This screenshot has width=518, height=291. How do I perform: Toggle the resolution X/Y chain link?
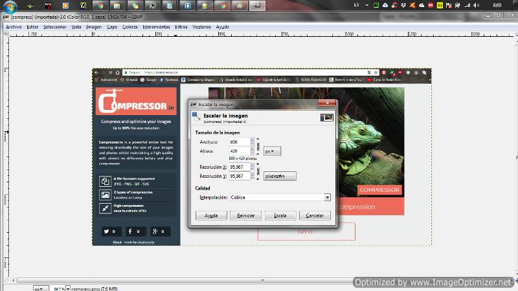[x=258, y=171]
